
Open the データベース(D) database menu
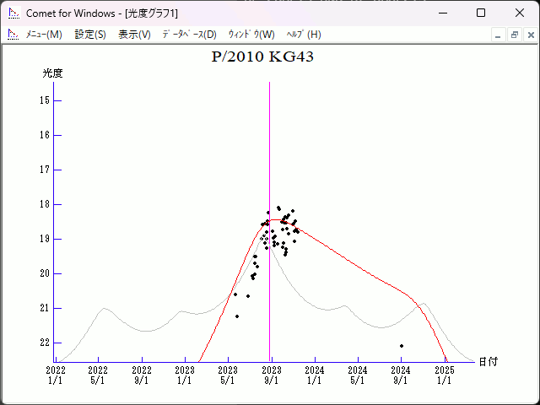(x=189, y=35)
